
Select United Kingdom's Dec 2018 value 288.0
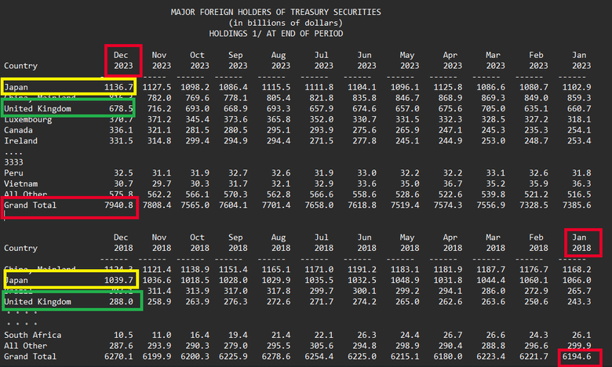pos(121,301)
